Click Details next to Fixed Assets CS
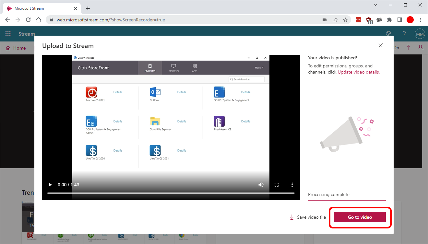The image size is (428, 244). click(x=245, y=121)
